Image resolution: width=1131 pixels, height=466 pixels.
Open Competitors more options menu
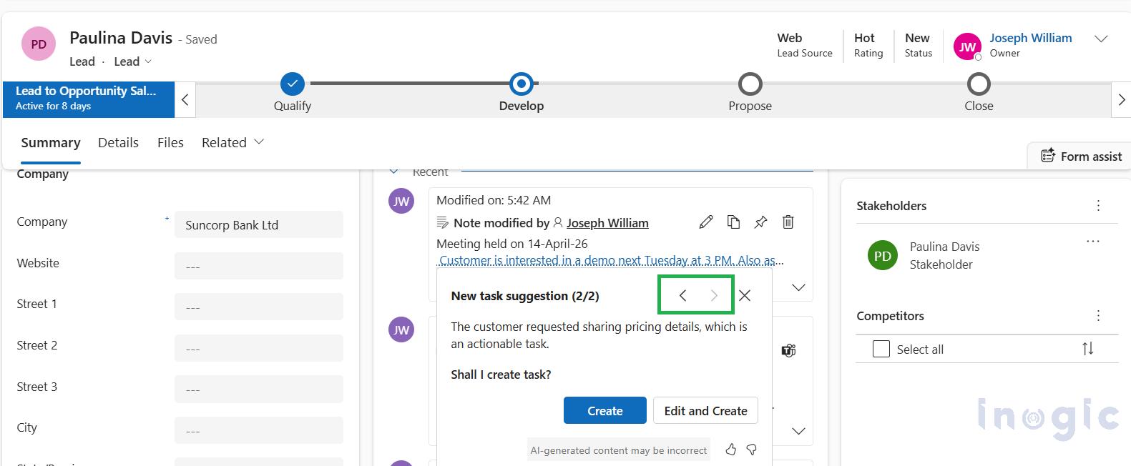pos(1098,315)
